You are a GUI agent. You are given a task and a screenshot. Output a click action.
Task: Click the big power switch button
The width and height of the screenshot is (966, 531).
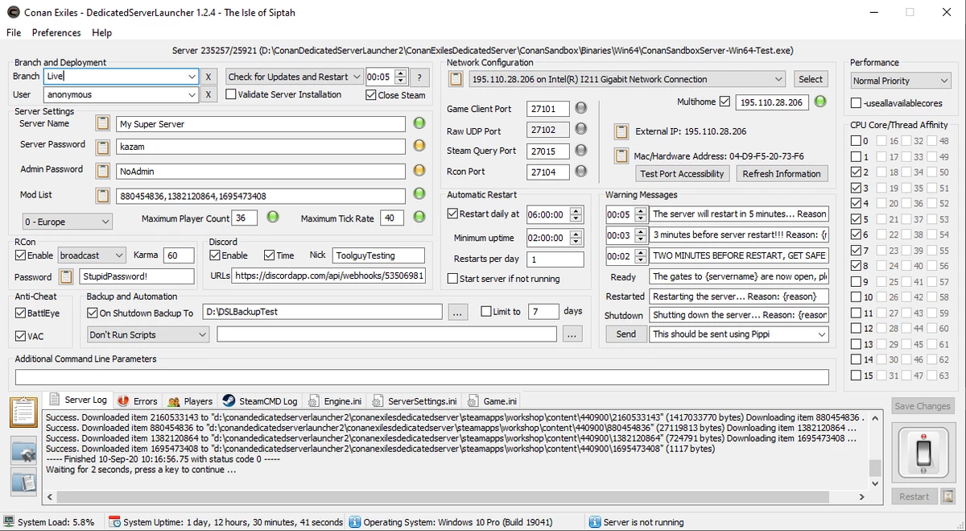(x=923, y=451)
